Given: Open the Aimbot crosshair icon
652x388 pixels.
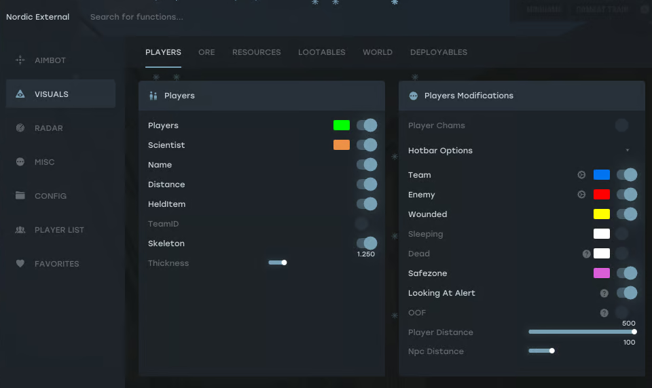Looking at the screenshot, I should point(20,60).
